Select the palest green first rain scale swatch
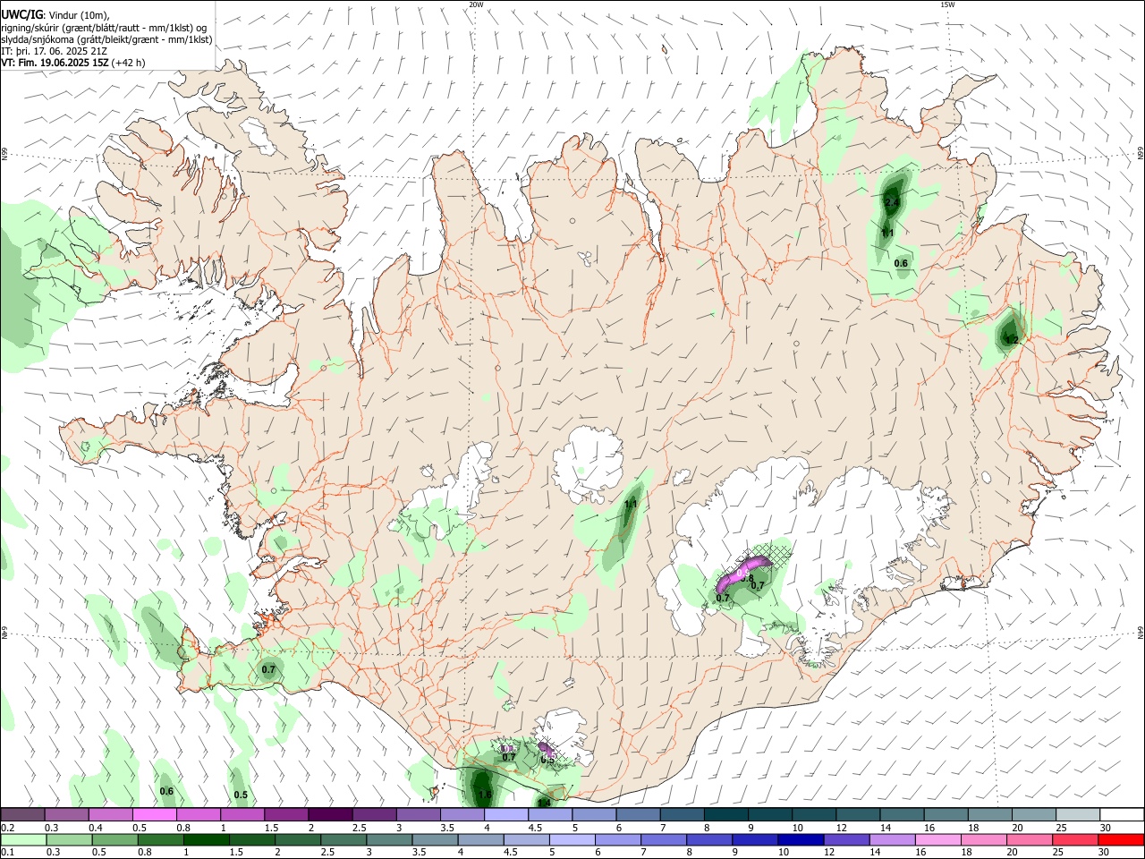 click(x=23, y=839)
